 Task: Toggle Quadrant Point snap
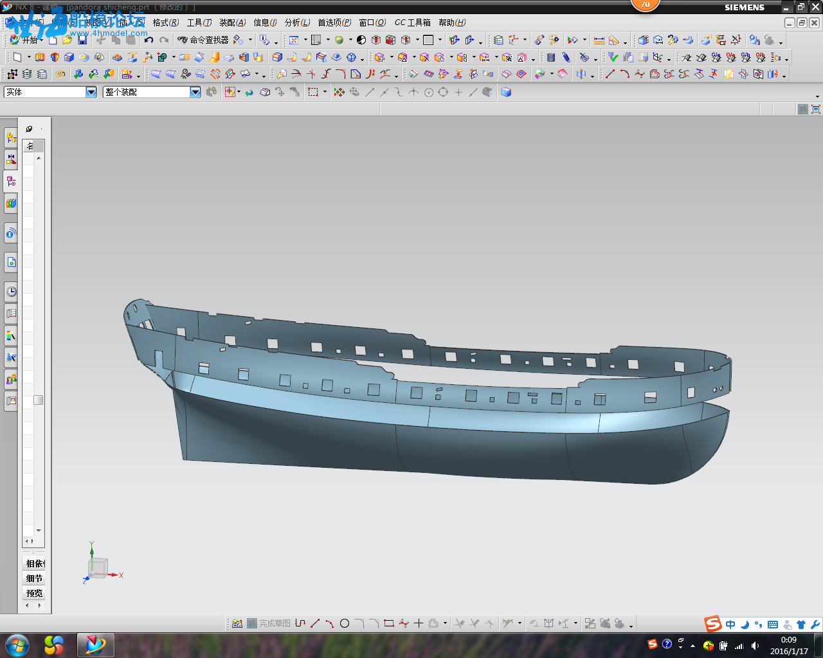(443, 93)
